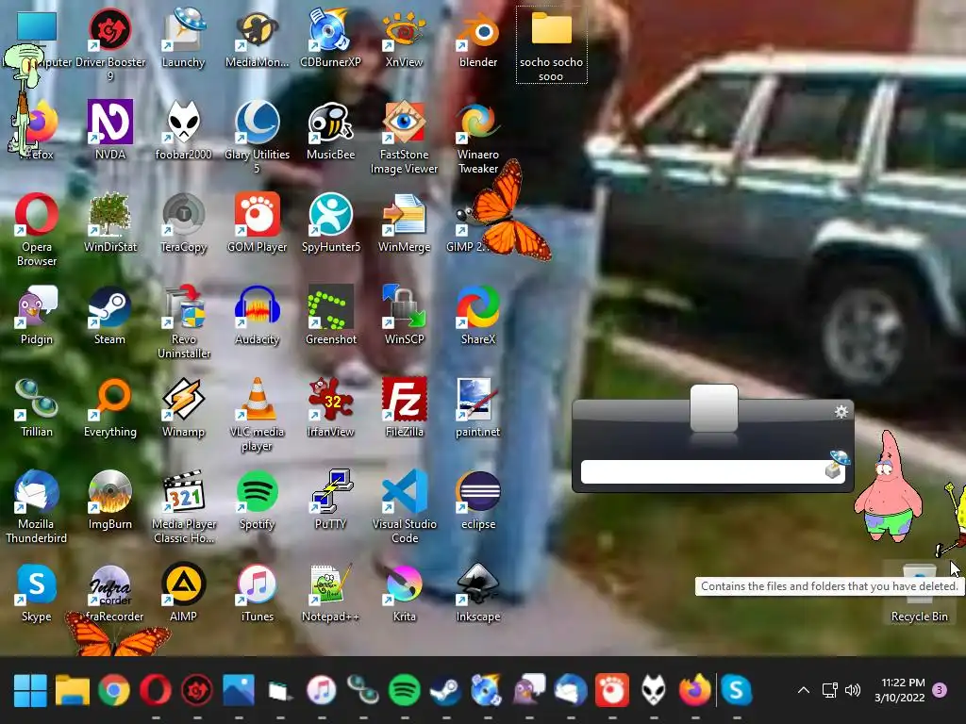Viewport: 966px width, 724px height.
Task: Open ImgBurn desktop shortcut
Action: pos(109,500)
